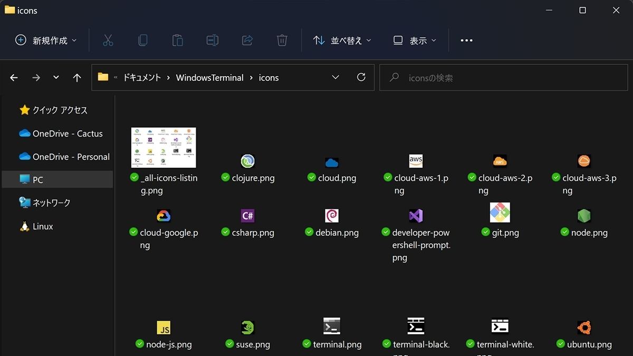Click the iconsの検索 search field
The width and height of the screenshot is (633, 356).
point(503,78)
